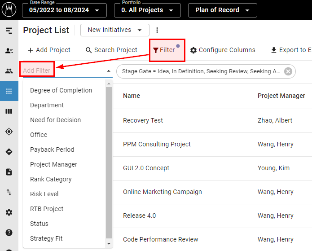Open the document icon in the sidebar
This screenshot has width=312, height=251.
(9, 172)
